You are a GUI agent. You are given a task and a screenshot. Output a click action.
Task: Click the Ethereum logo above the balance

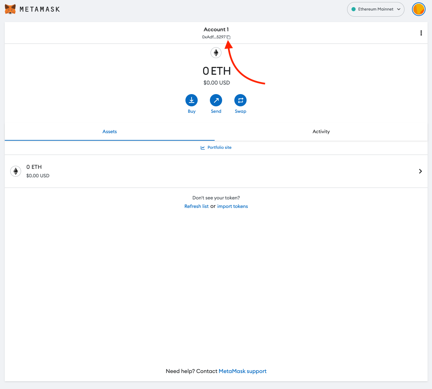tap(216, 53)
